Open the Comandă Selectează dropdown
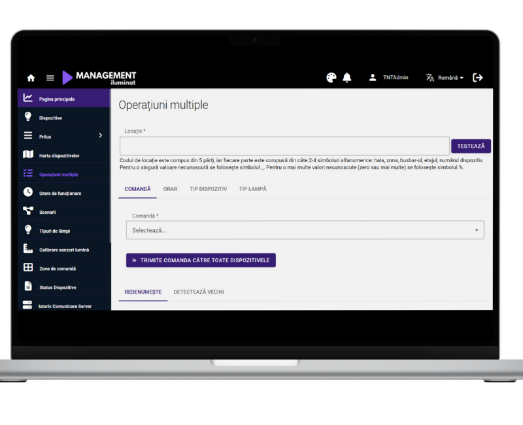The width and height of the screenshot is (523, 425). [305, 230]
